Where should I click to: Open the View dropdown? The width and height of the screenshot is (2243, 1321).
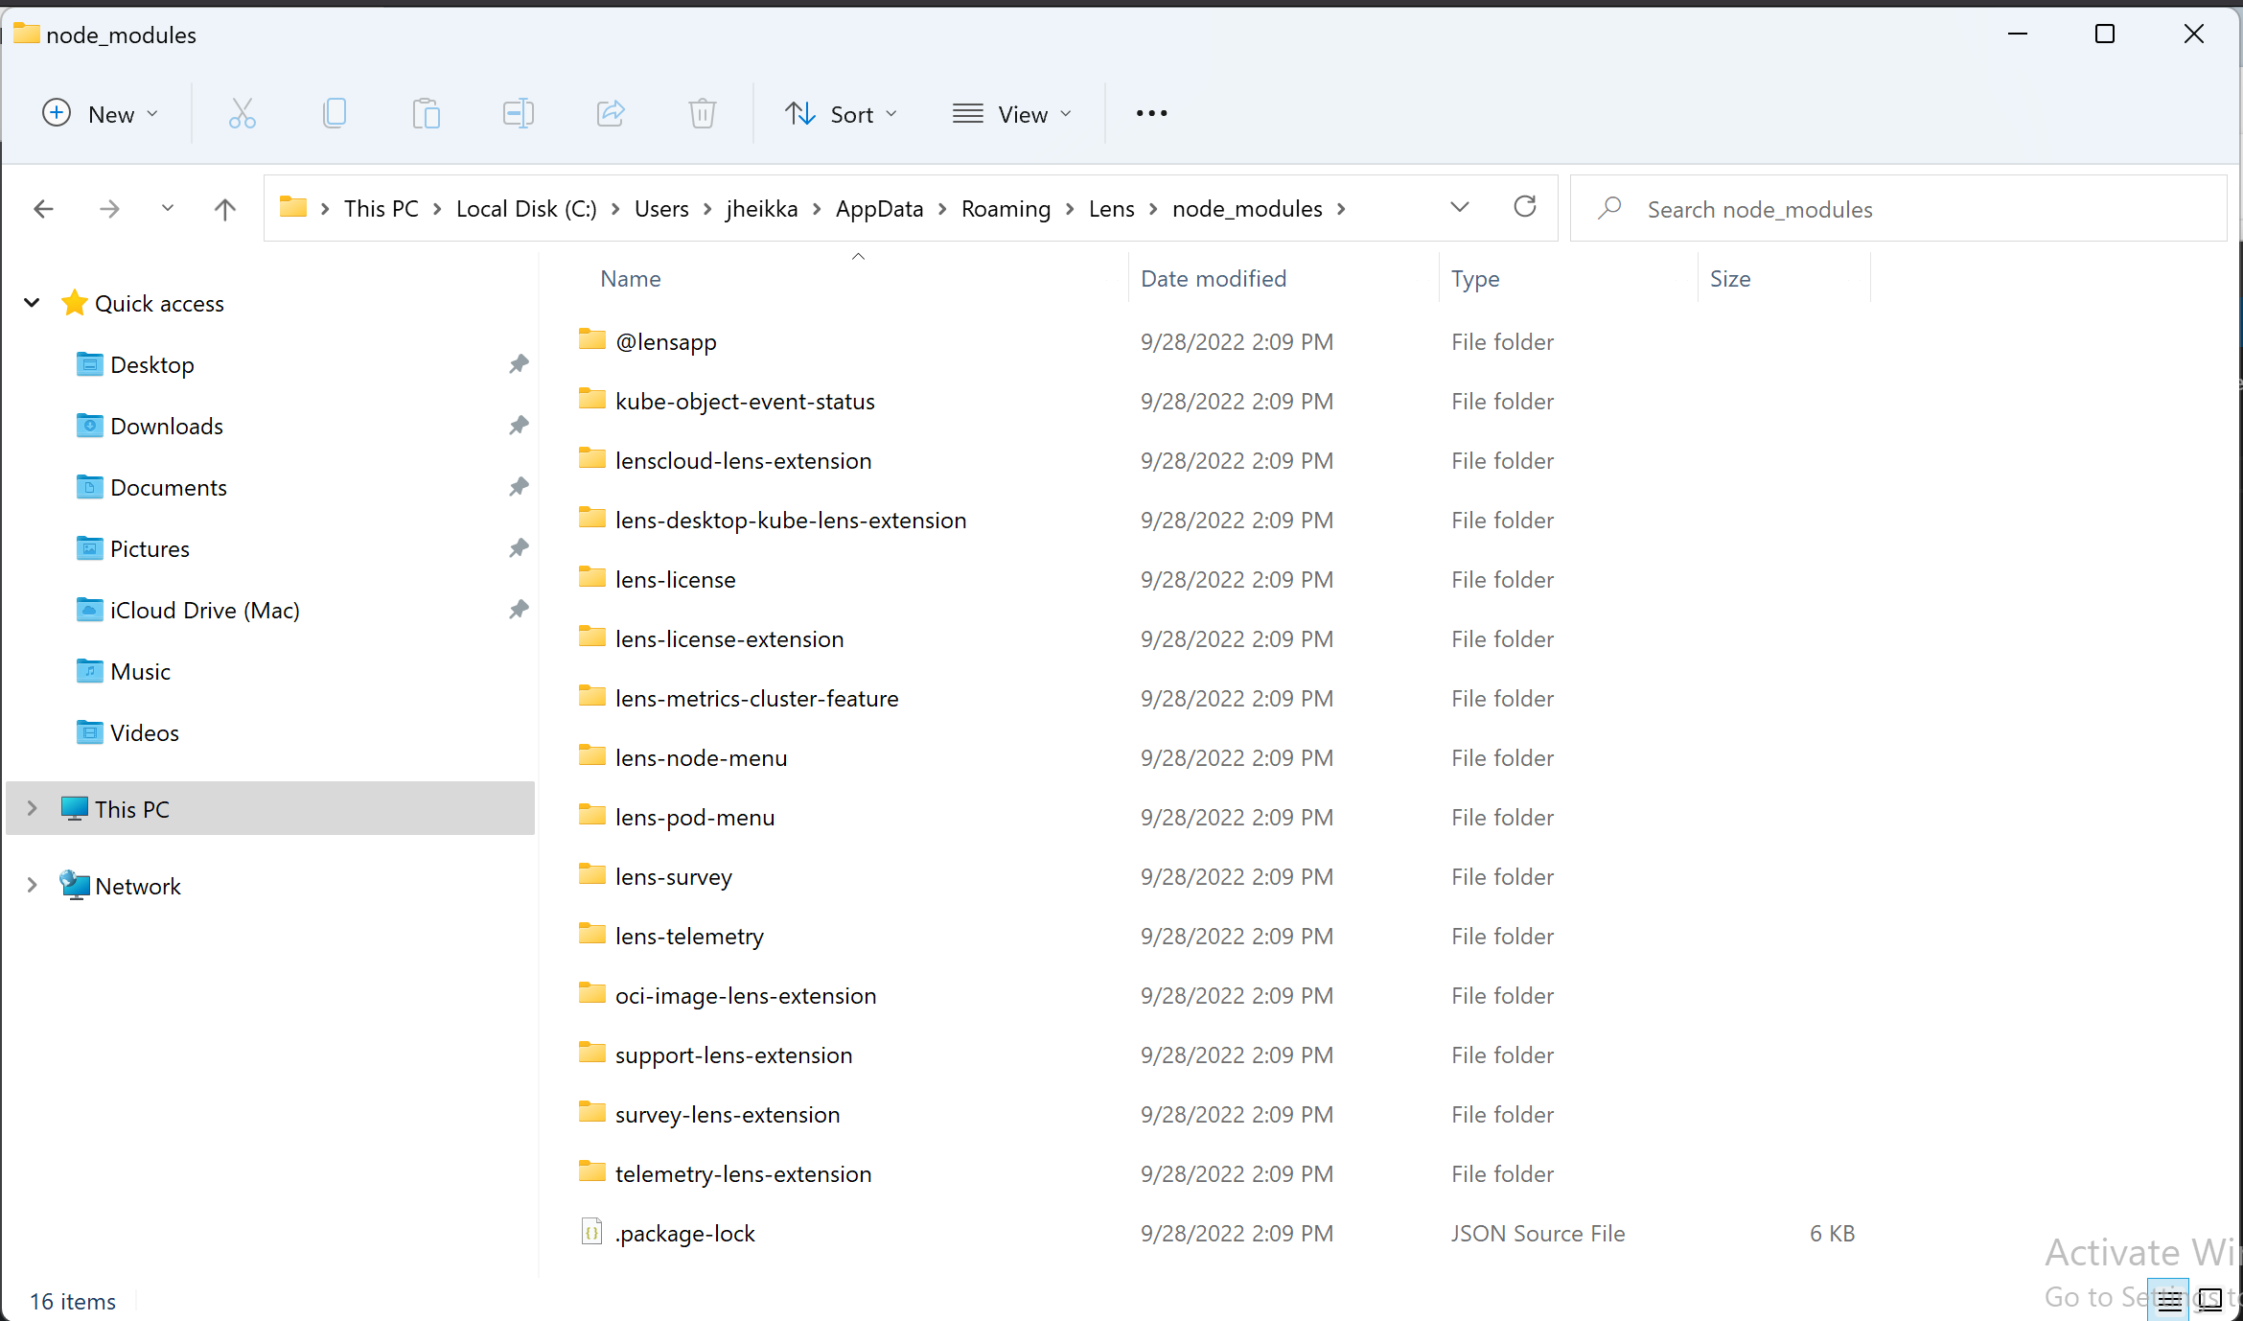click(x=1013, y=113)
